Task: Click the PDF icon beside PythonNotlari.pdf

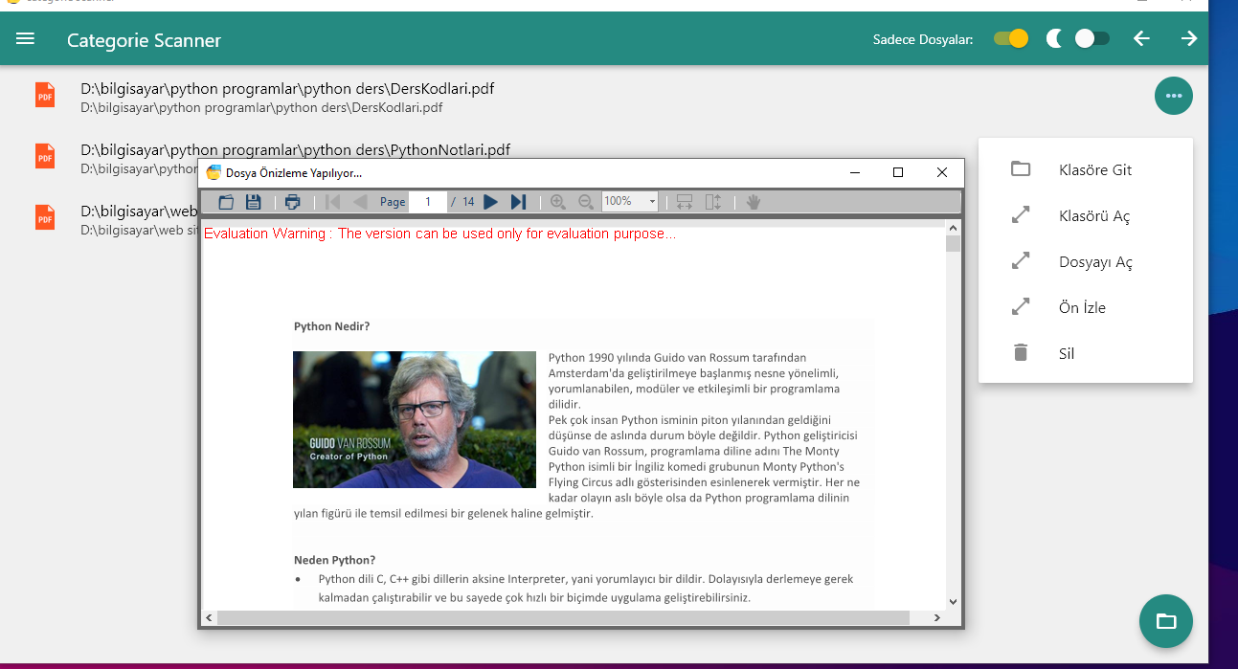Action: click(45, 156)
